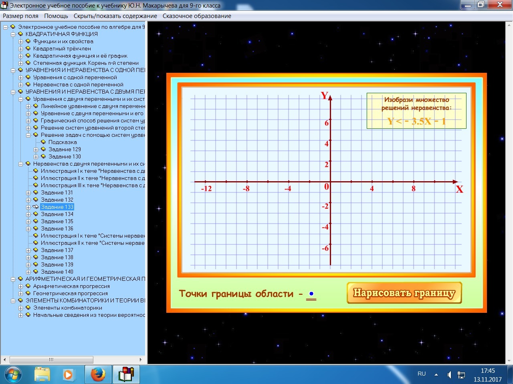Screen dimensions: 513x384
Task: Click the coordinate origin on the graph
Action: click(x=330, y=182)
